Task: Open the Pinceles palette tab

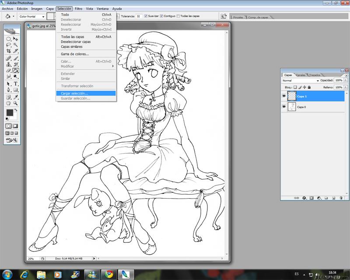Action: click(x=238, y=17)
